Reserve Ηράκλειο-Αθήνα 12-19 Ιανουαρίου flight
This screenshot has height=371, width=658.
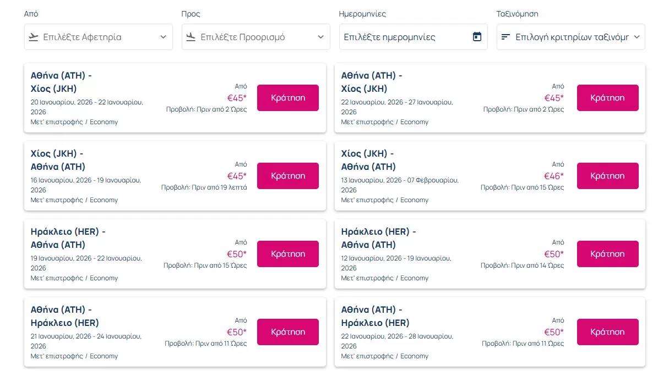coord(607,254)
